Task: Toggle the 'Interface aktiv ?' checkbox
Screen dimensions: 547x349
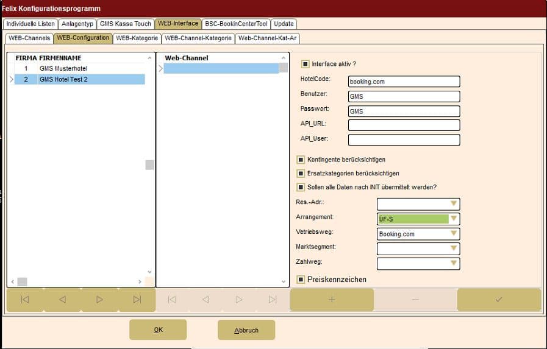Action: pyautogui.click(x=305, y=63)
